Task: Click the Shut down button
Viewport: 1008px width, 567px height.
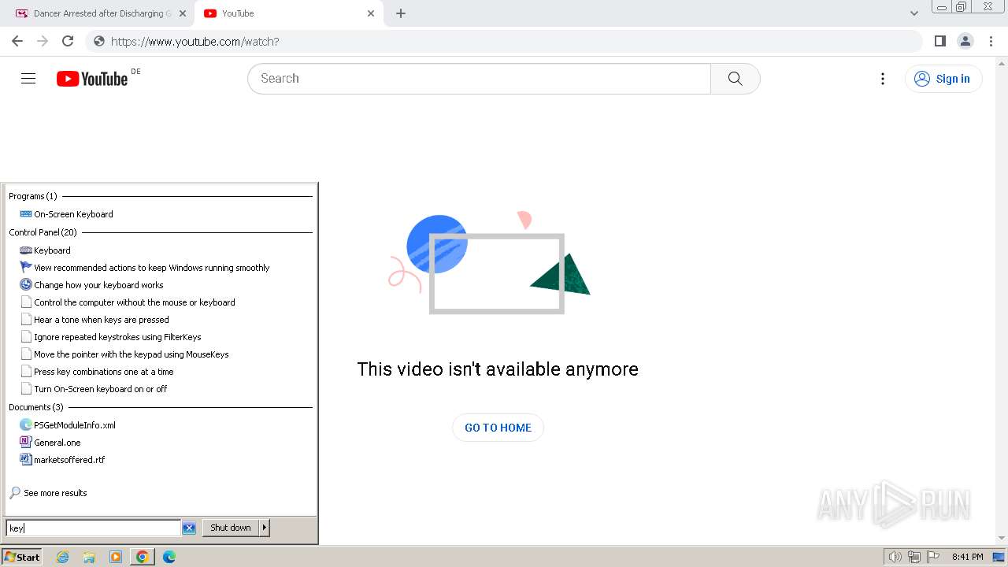Action: (x=231, y=528)
